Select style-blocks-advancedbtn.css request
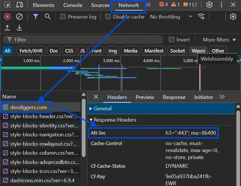 (41, 162)
